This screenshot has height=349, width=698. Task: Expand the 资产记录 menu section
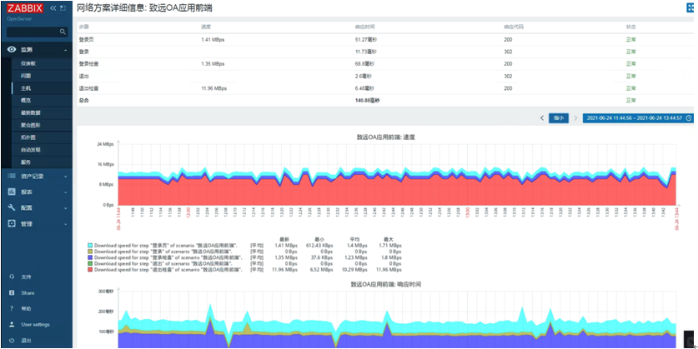click(x=36, y=176)
